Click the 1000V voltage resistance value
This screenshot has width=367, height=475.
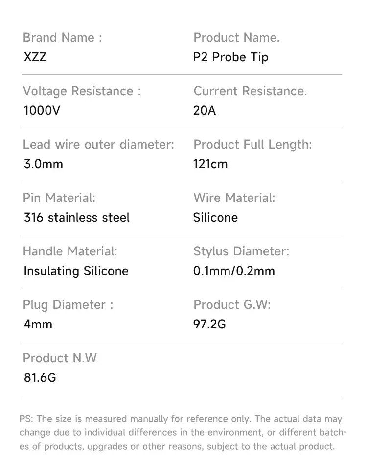pyautogui.click(x=42, y=111)
